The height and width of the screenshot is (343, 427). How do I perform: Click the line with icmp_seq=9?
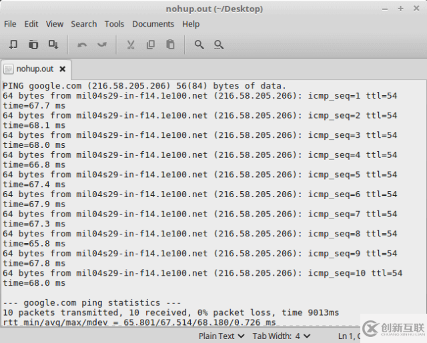[x=200, y=253]
